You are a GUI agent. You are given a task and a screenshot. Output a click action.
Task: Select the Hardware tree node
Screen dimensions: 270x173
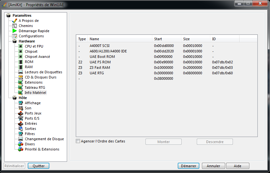tap(27, 41)
